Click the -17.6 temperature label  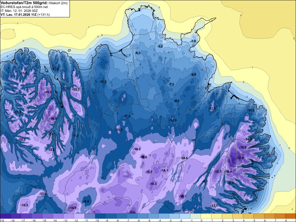coord(240,158)
